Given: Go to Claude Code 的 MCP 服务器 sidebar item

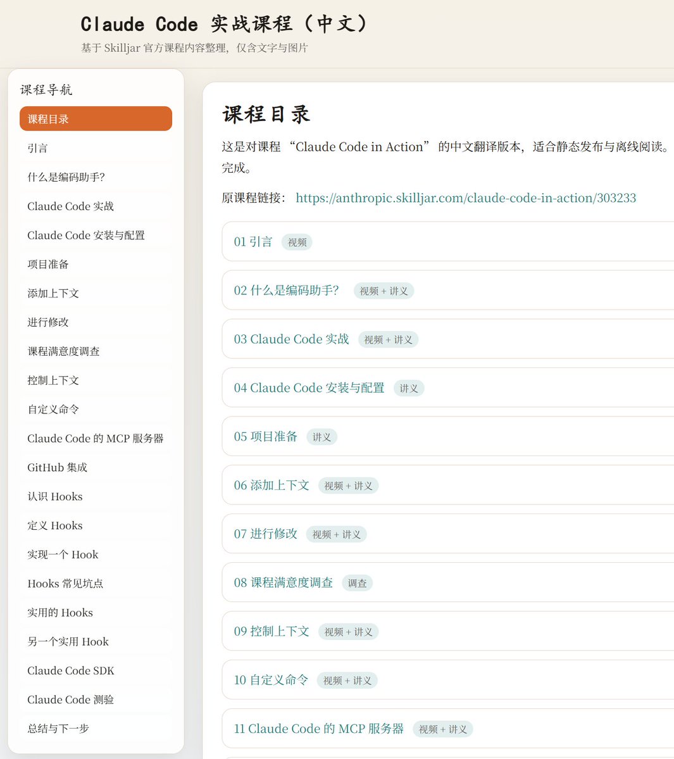Looking at the screenshot, I should [96, 438].
